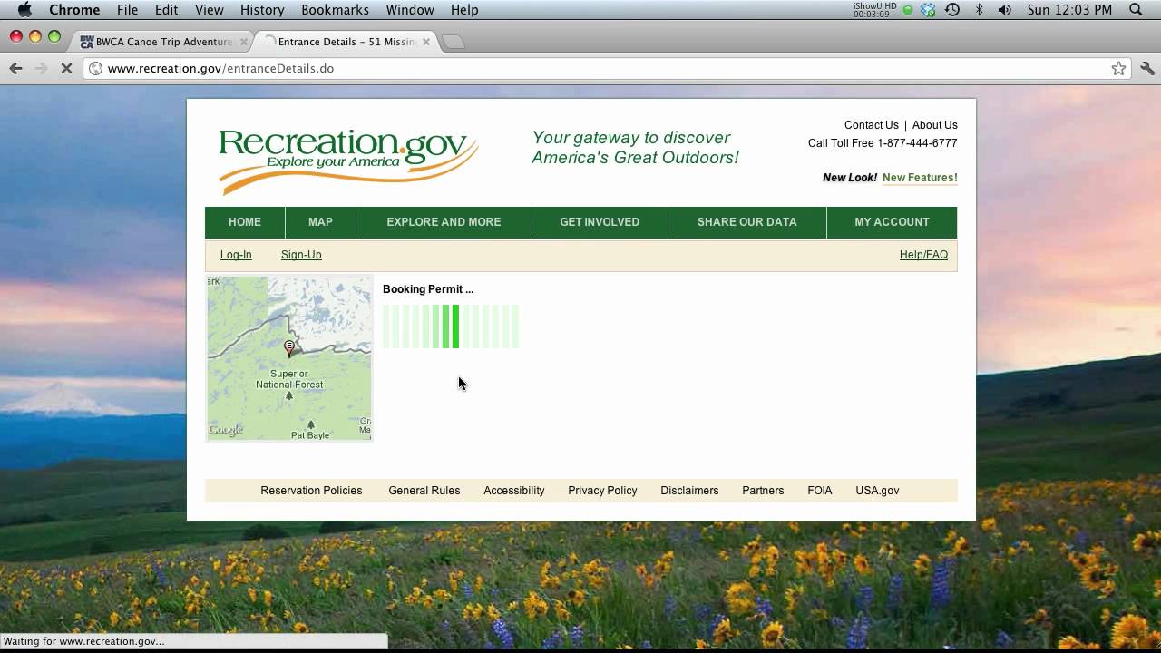
Task: Click the Bluetooth icon in menu bar
Action: (979, 10)
